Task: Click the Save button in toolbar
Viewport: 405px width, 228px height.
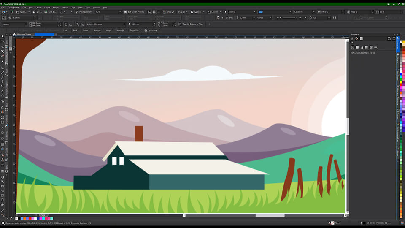Action: 38,12
